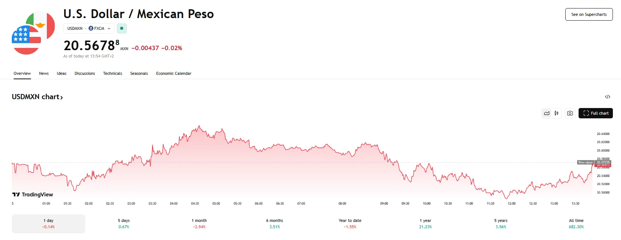Screen dimensions: 621x240
Task: Open the Technicals tab
Action: [x=113, y=73]
